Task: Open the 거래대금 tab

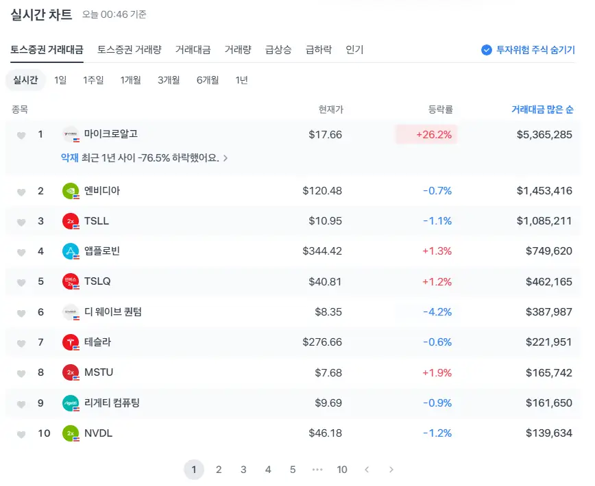Action: (x=193, y=49)
